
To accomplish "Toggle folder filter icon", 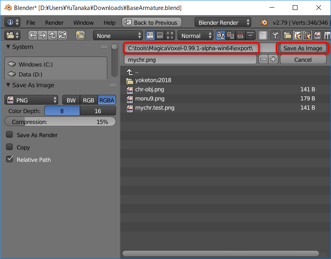I will pos(288,35).
